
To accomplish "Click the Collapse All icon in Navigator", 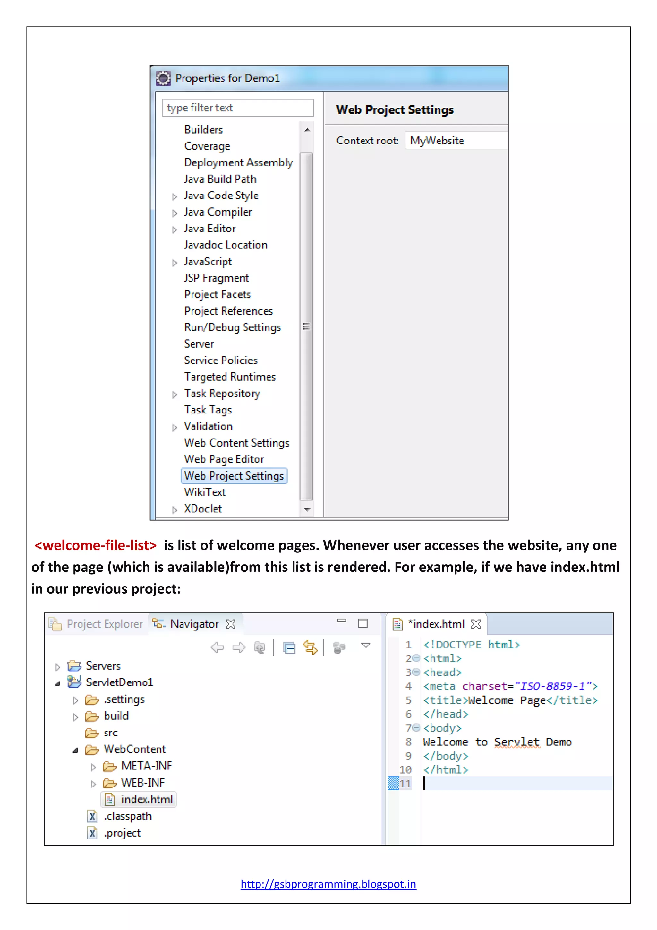I will click(x=289, y=648).
